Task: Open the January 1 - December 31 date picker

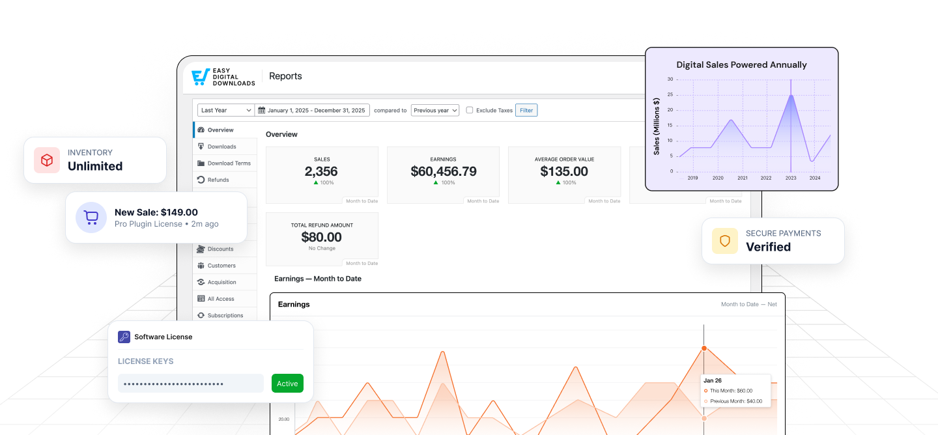Action: pos(316,110)
